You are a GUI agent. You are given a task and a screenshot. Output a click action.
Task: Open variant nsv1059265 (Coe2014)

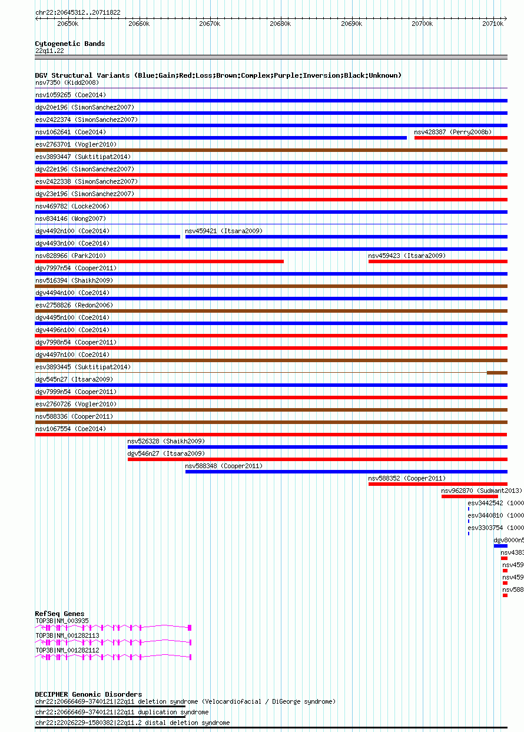click(71, 95)
